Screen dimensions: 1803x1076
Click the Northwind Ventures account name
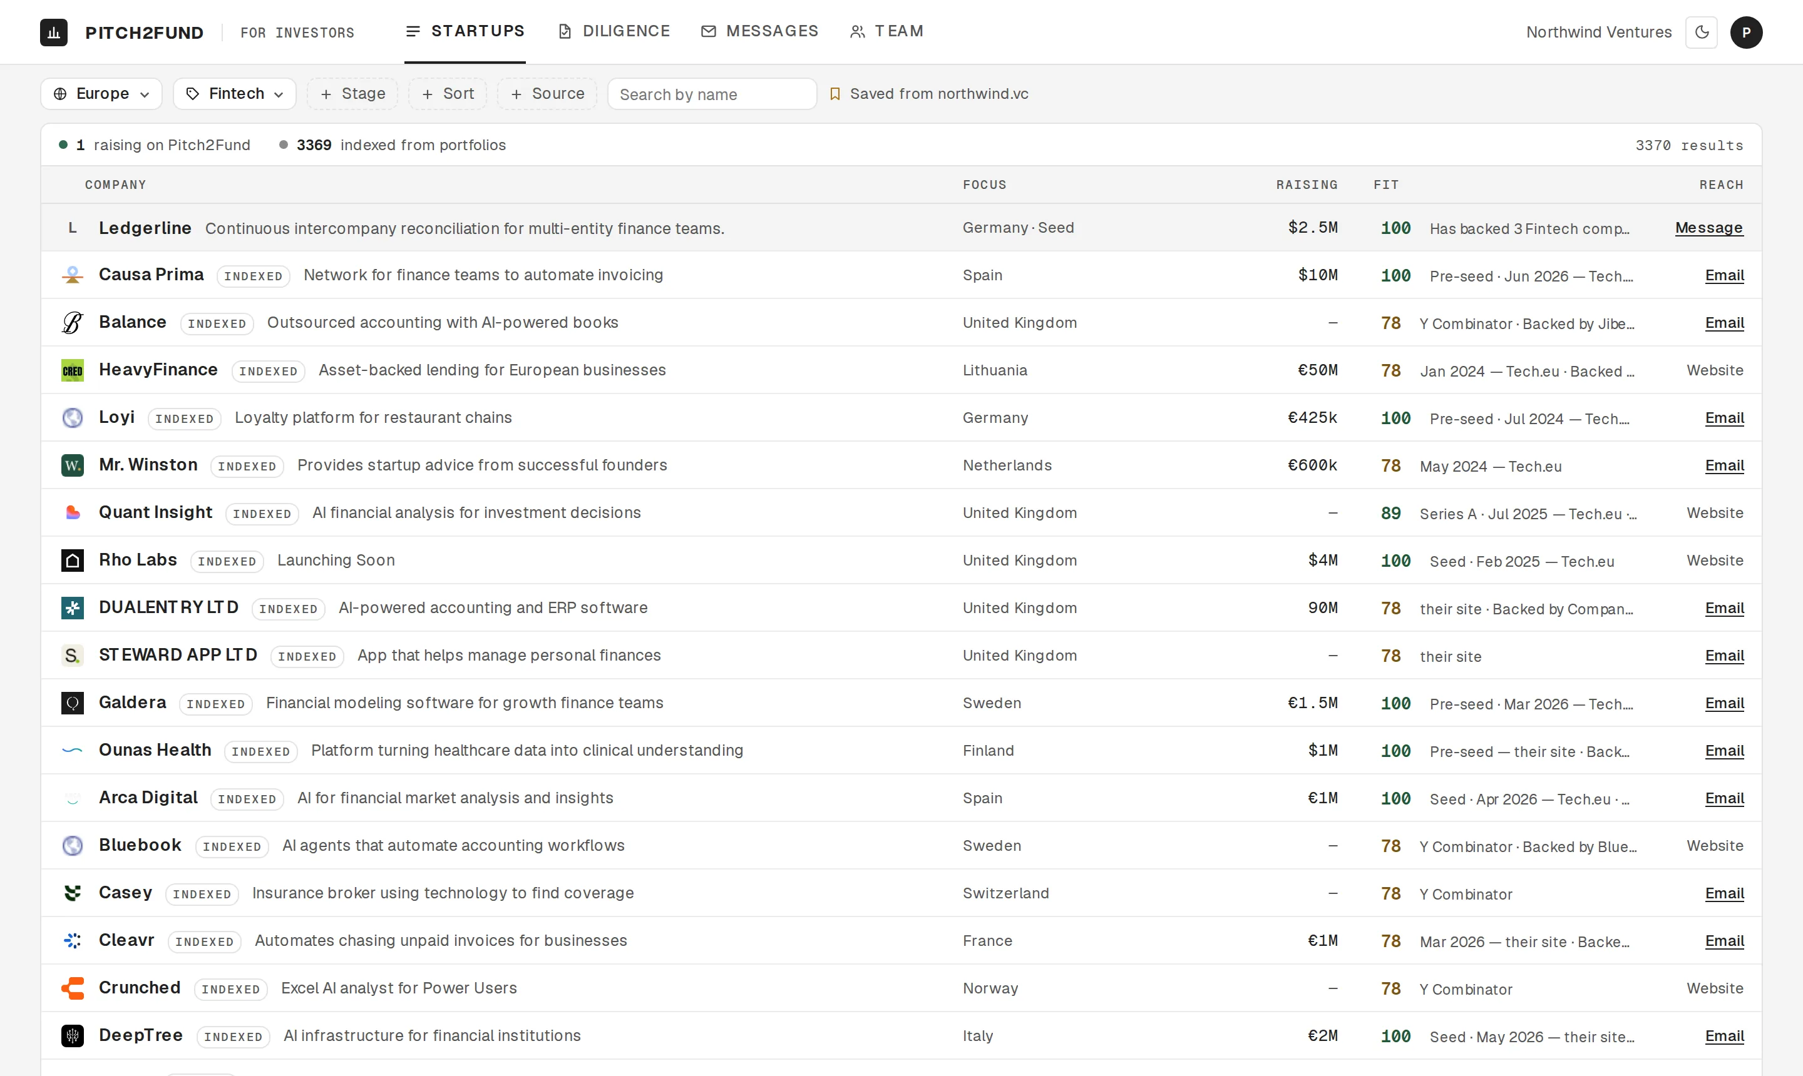pos(1598,33)
